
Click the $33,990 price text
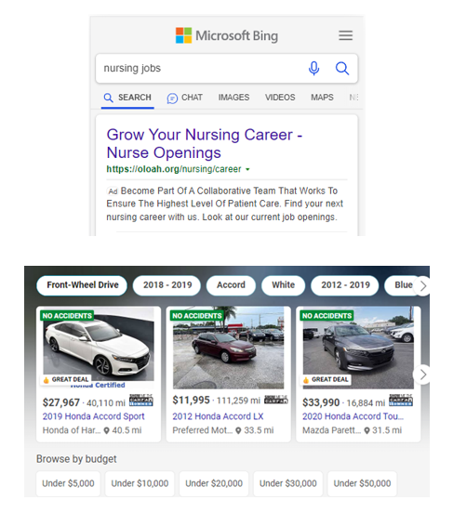tap(321, 402)
